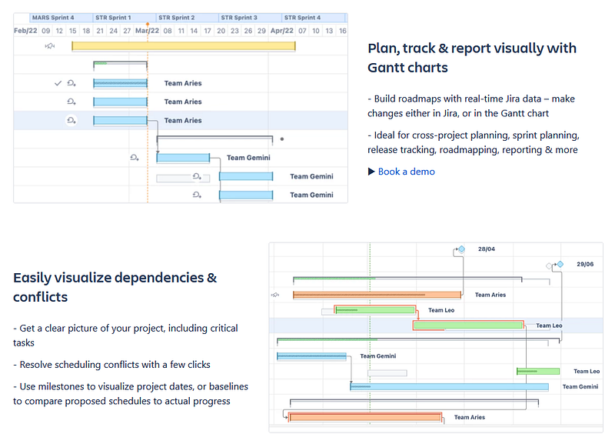The width and height of the screenshot is (615, 434).
Task: Select the STR Sprint 3 header
Action: pos(250,18)
